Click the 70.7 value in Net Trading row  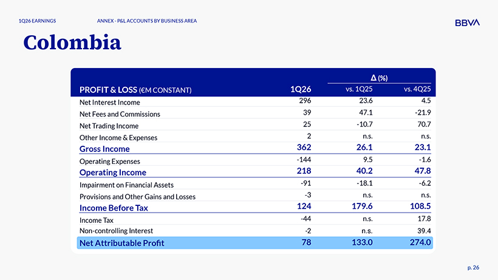[x=424, y=124]
